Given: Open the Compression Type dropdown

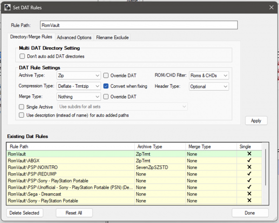Looking at the screenshot, I should click(79, 86).
